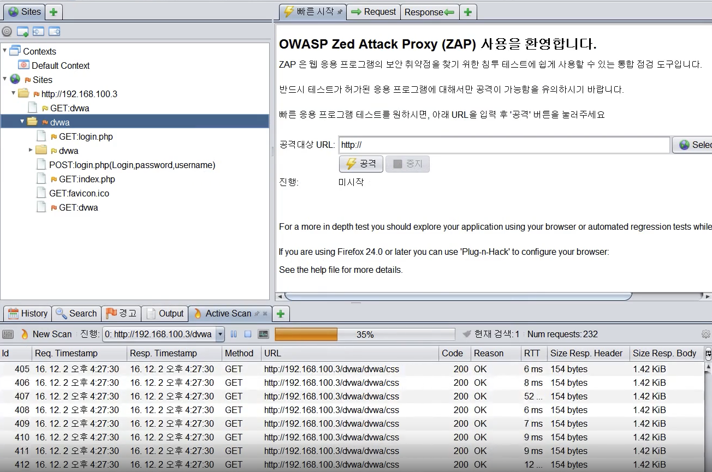
Task: Pin the Active Scan tab
Action: pyautogui.click(x=257, y=314)
